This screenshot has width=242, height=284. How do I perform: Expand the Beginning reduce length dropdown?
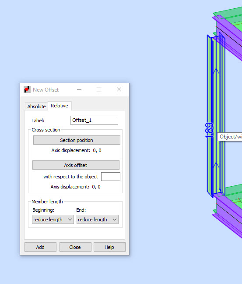point(53,220)
